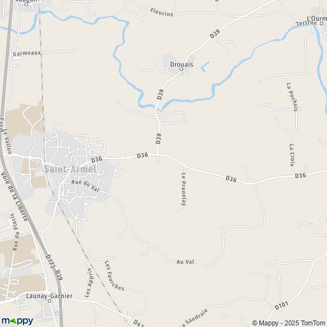Click the Saint-Armel town label
The image size is (327, 327).
(x=70, y=169)
